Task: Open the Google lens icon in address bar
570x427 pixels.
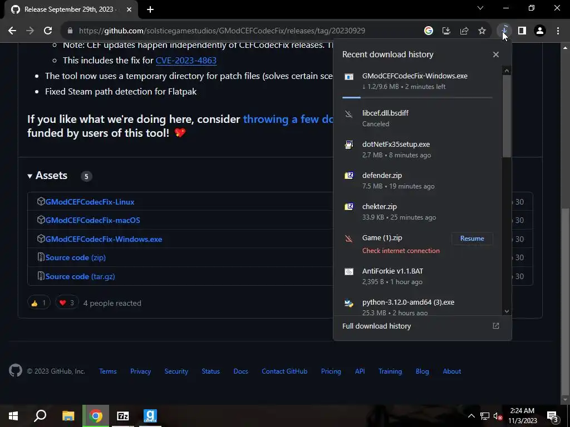Action: click(x=429, y=31)
